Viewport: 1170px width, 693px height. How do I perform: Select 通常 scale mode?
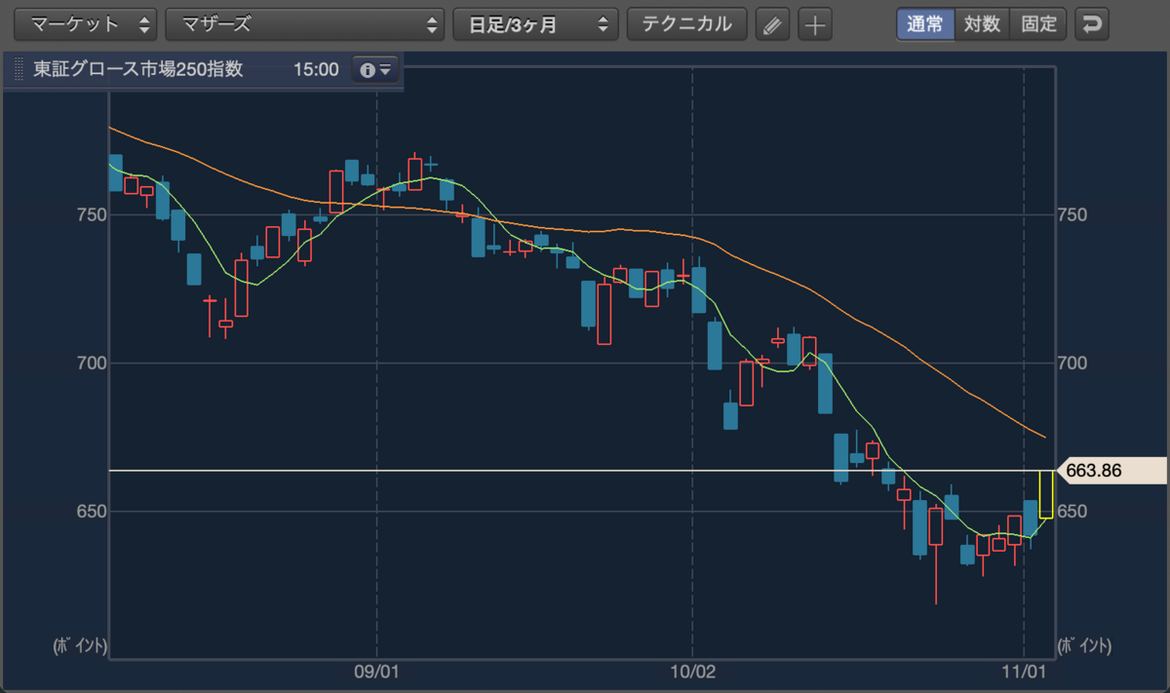925,24
